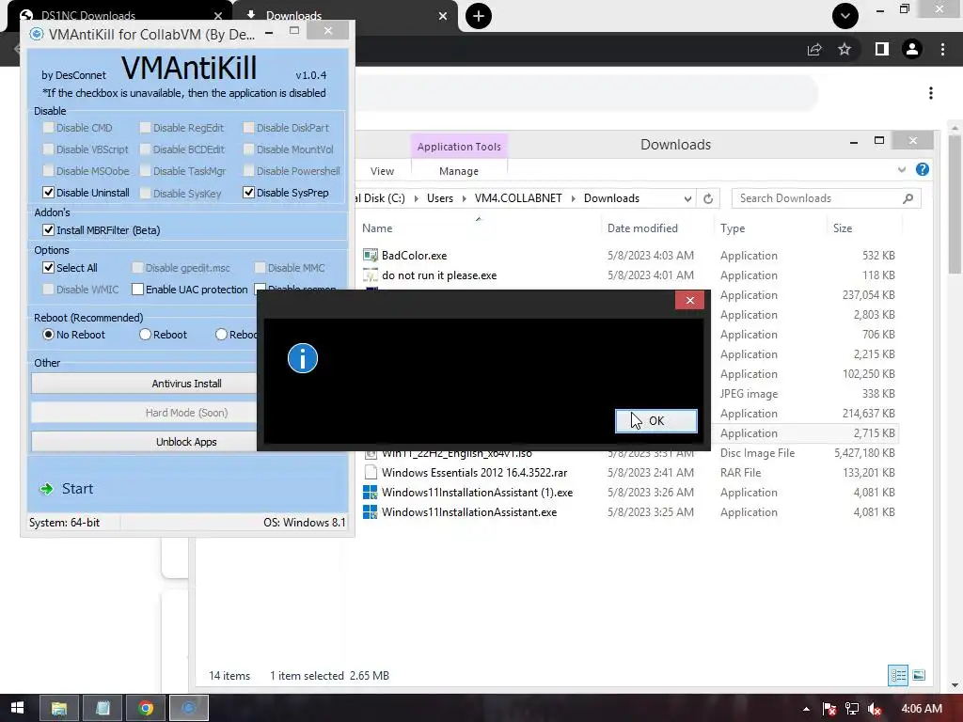Open Chrome profile avatar
This screenshot has height=722, width=963.
(912, 49)
